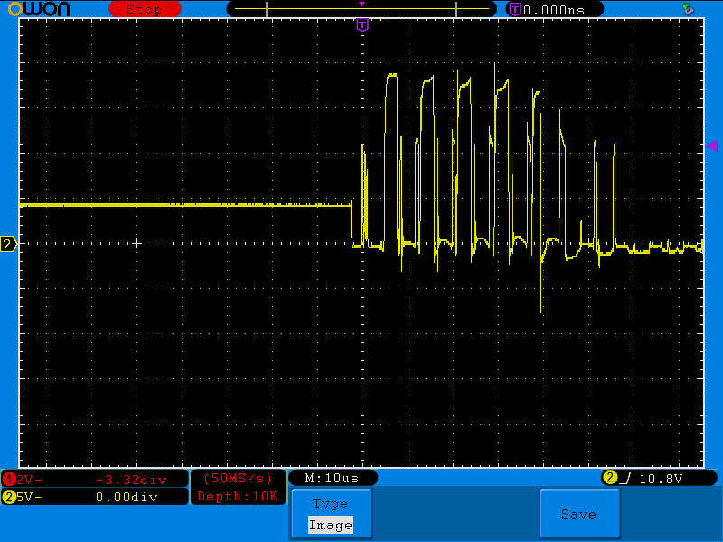
Task: Click the 0.00div channel 2 offset
Action: (127, 497)
